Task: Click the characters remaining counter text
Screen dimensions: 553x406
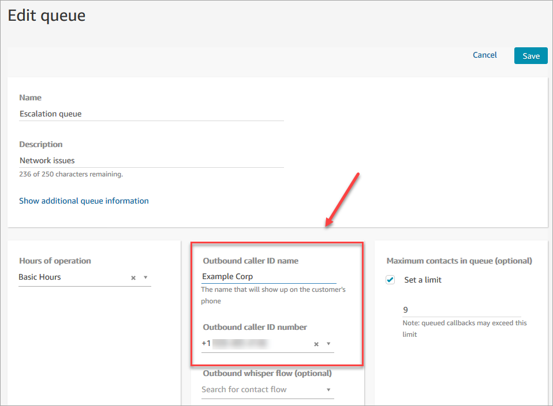Action: [71, 174]
